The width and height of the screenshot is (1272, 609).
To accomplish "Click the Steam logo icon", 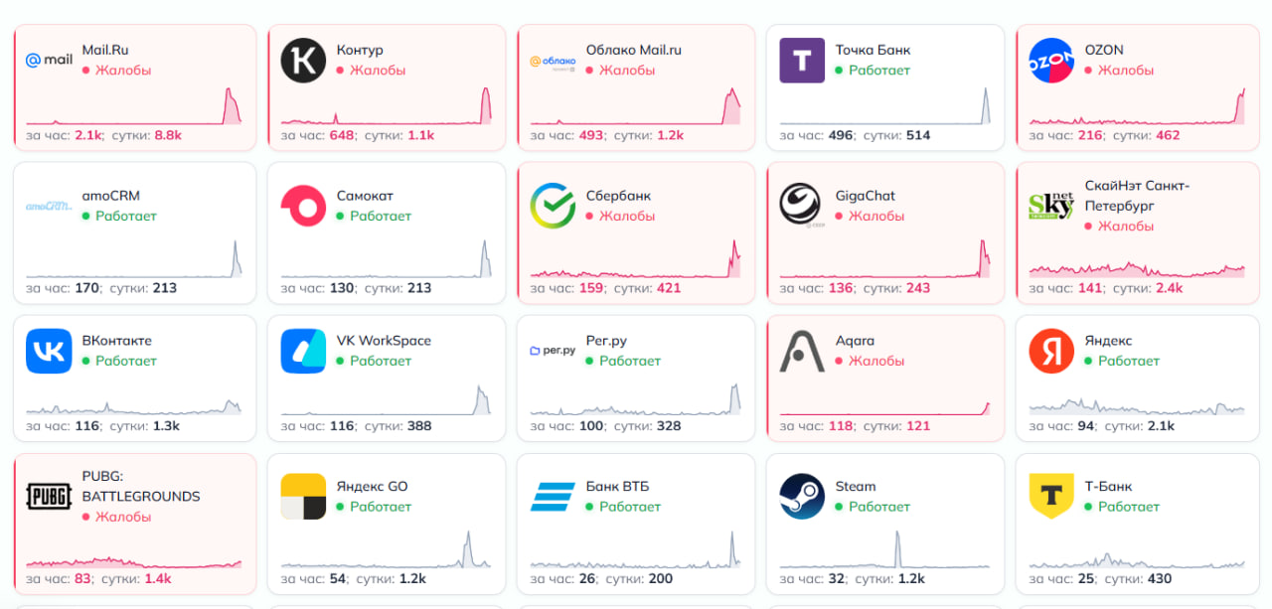I will click(802, 497).
